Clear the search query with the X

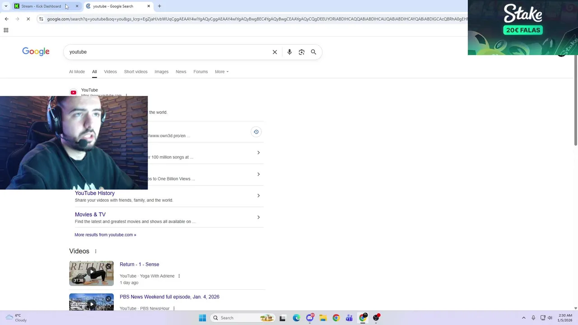[x=275, y=52]
